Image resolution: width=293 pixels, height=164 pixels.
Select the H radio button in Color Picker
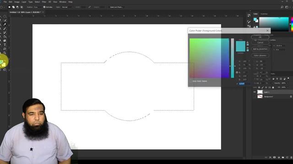pyautogui.click(x=237, y=61)
